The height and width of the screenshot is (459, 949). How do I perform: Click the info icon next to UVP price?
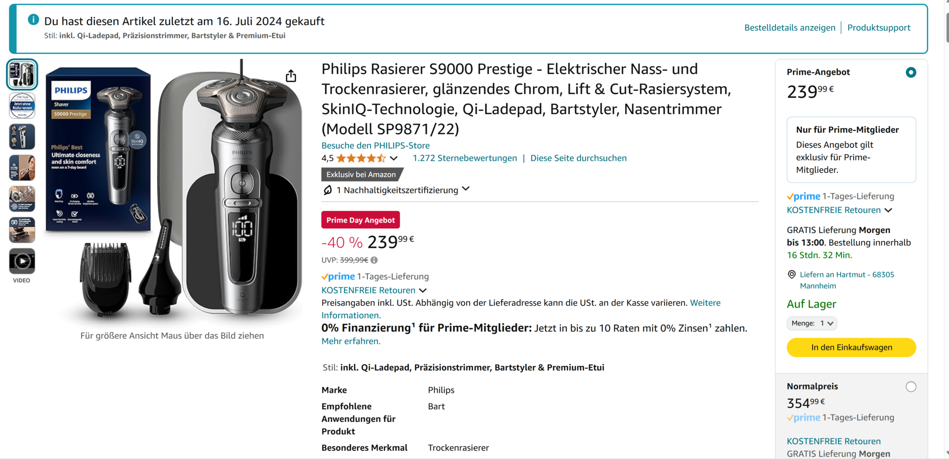[374, 260]
